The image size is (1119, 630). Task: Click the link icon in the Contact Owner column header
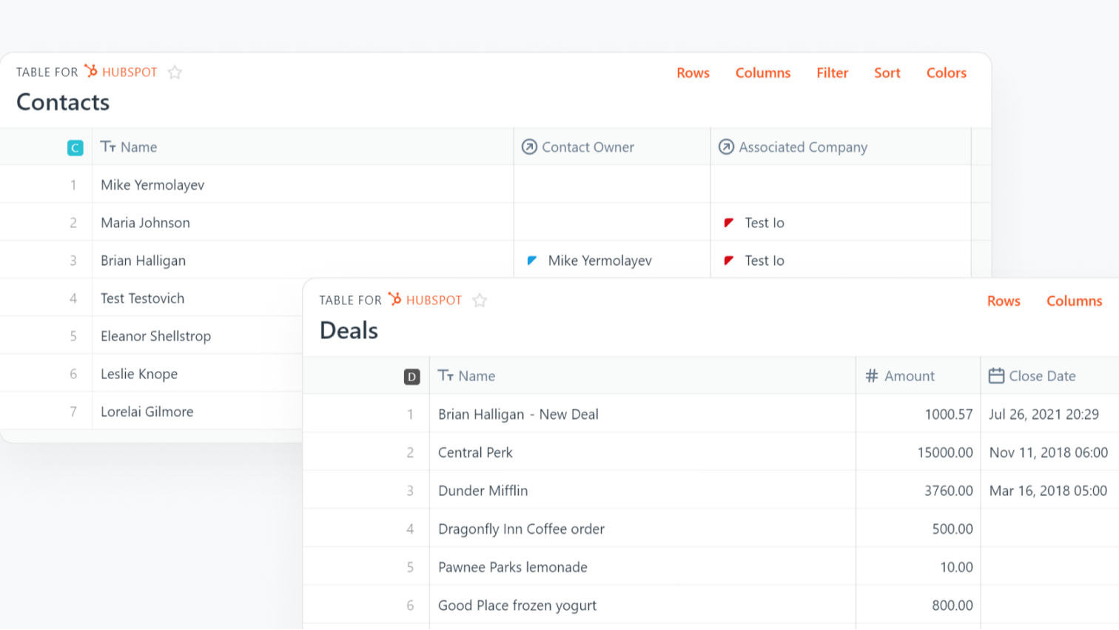pyautogui.click(x=528, y=147)
